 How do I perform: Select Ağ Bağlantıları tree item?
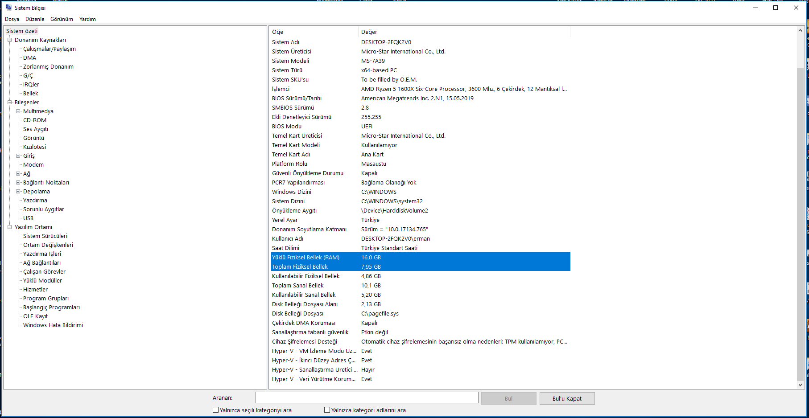(x=42, y=263)
